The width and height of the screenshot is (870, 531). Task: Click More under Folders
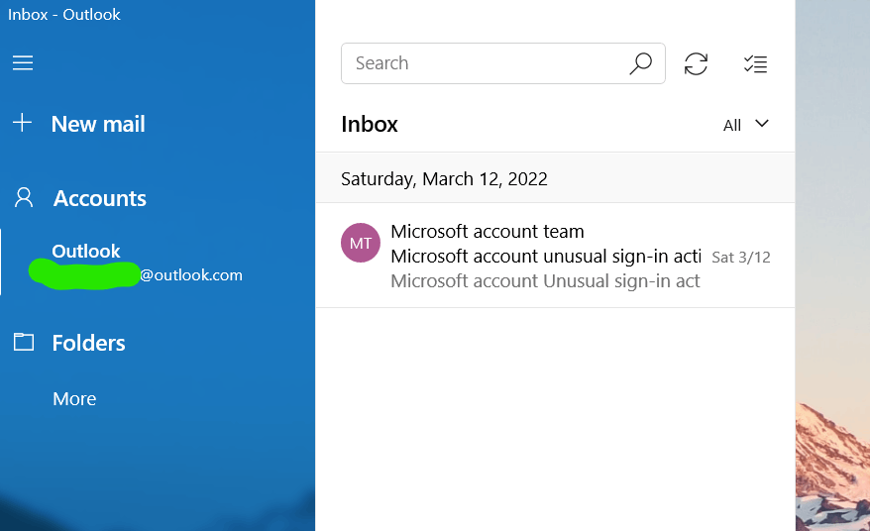[x=74, y=398]
